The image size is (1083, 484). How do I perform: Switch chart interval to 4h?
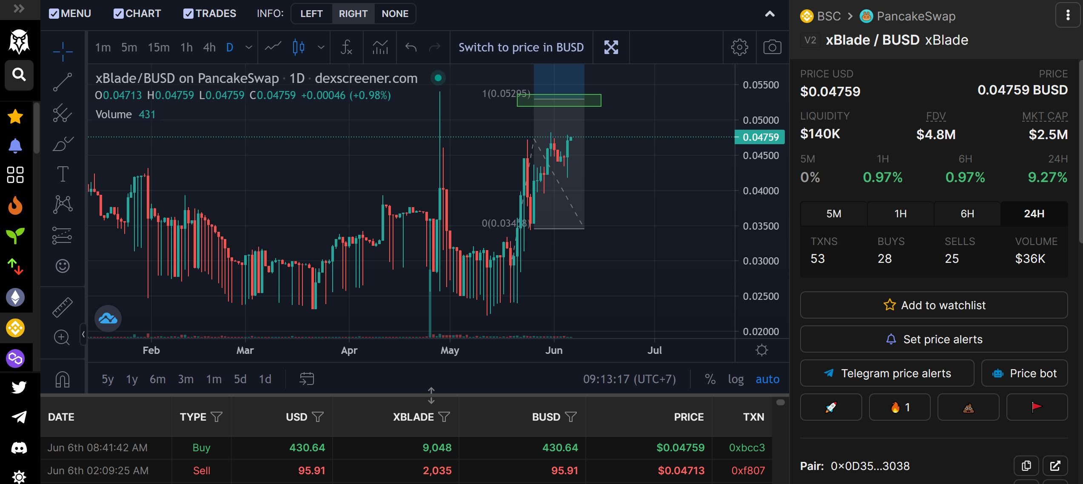coord(209,47)
